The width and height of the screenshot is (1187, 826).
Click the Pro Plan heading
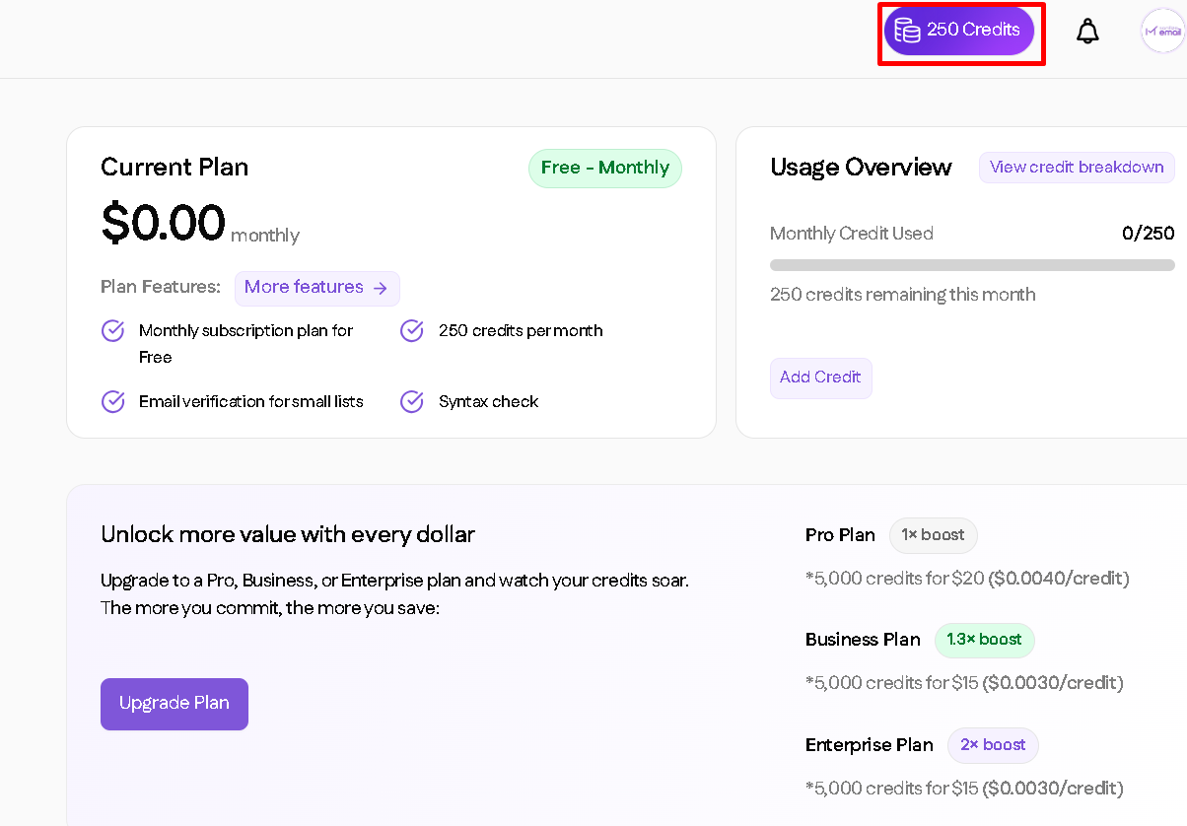[x=840, y=535]
